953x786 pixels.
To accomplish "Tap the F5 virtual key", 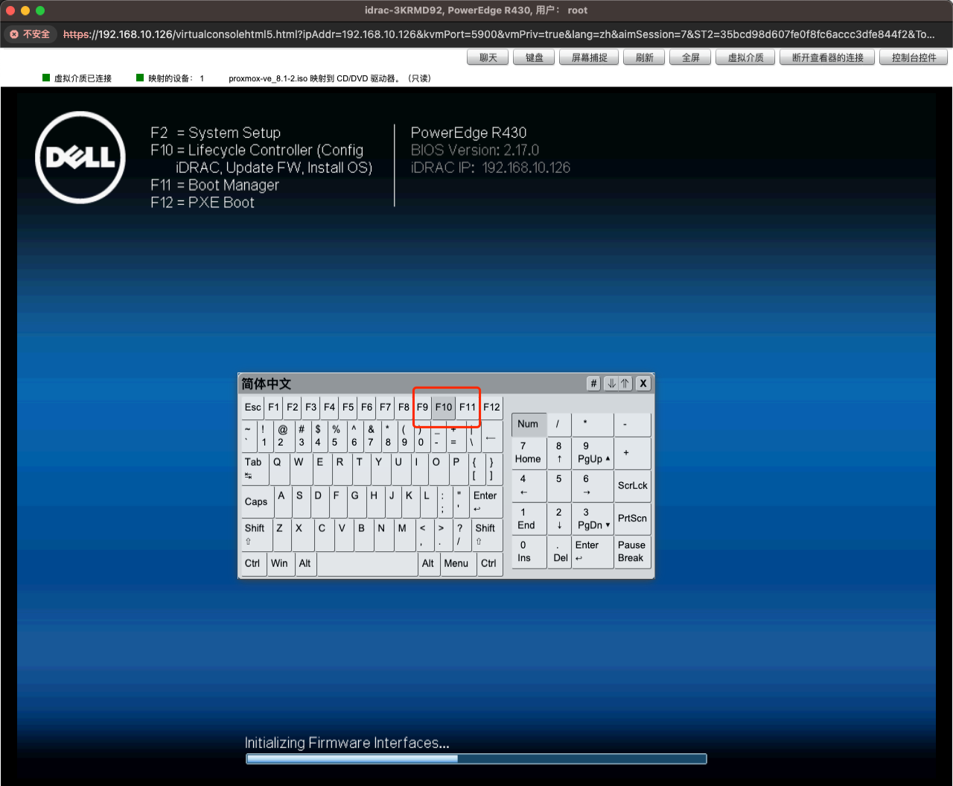I will pyautogui.click(x=348, y=407).
